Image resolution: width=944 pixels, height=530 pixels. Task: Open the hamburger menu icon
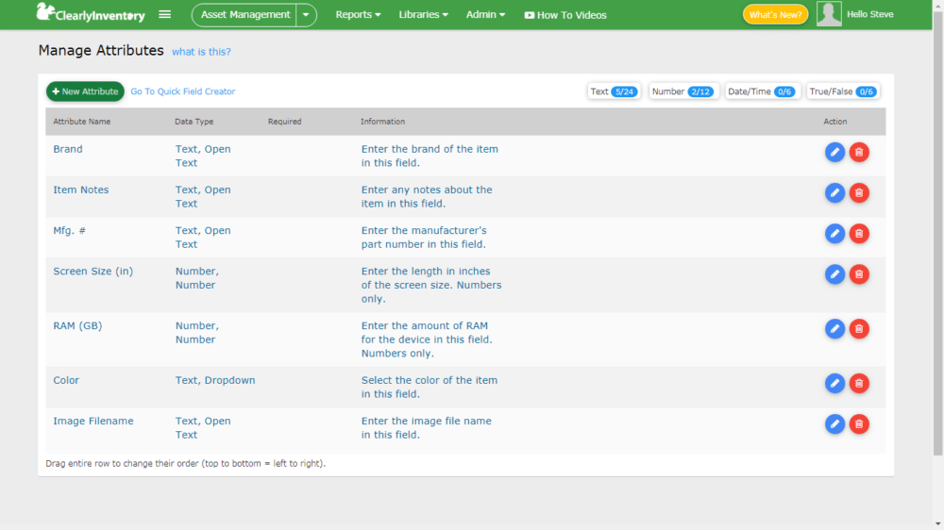pos(164,14)
